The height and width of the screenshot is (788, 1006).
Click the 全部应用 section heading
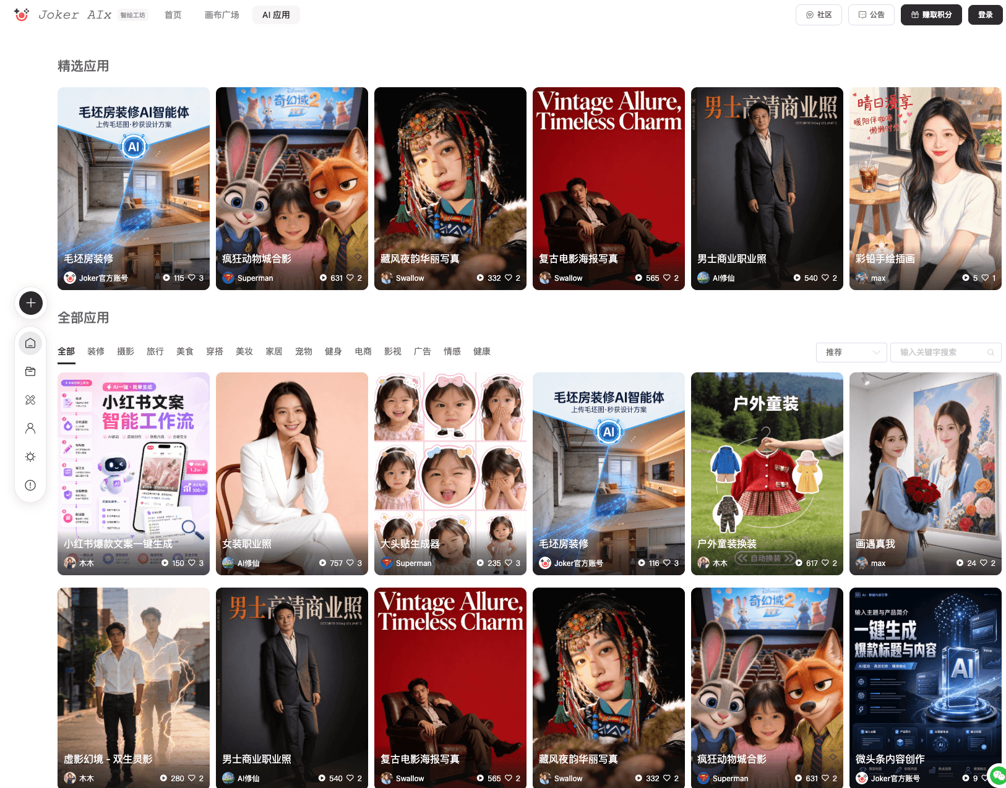point(84,318)
